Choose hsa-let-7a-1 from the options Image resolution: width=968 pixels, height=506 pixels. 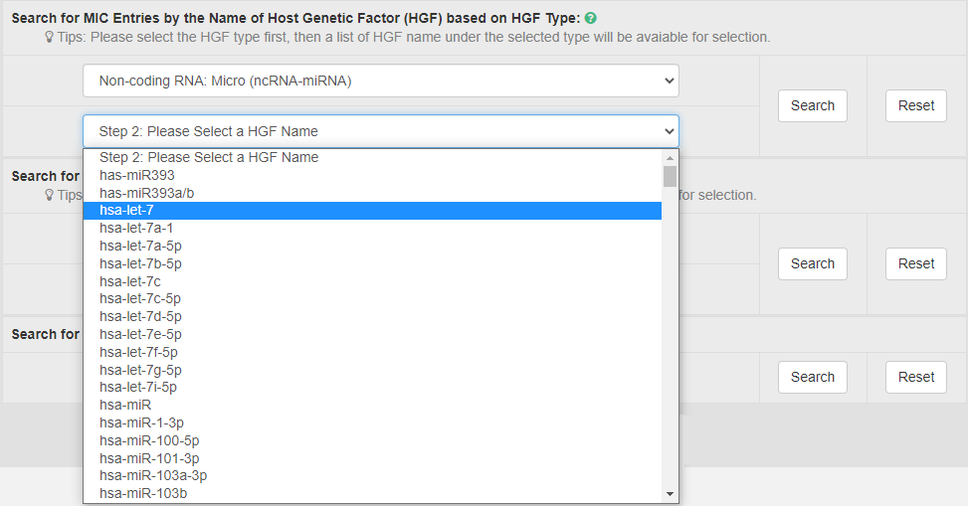click(136, 228)
